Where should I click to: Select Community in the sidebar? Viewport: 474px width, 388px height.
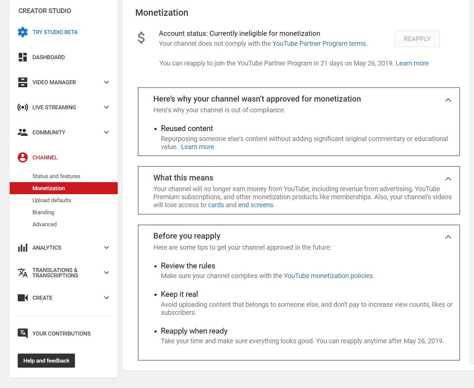49,132
